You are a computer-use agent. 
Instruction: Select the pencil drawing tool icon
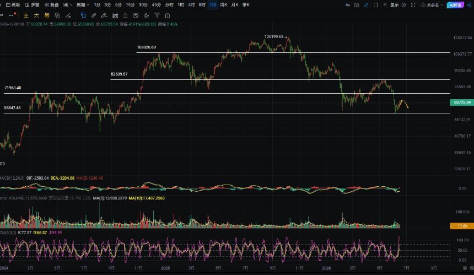(94, 15)
